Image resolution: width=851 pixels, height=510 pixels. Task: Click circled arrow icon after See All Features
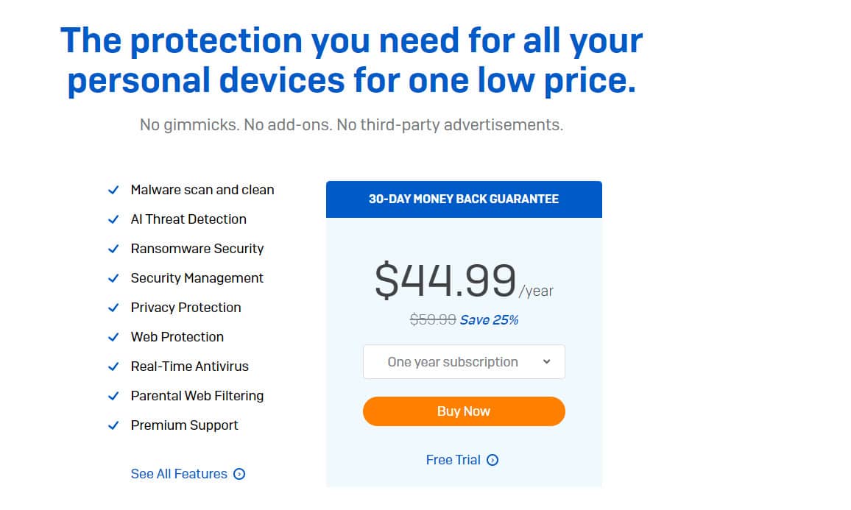[239, 474]
